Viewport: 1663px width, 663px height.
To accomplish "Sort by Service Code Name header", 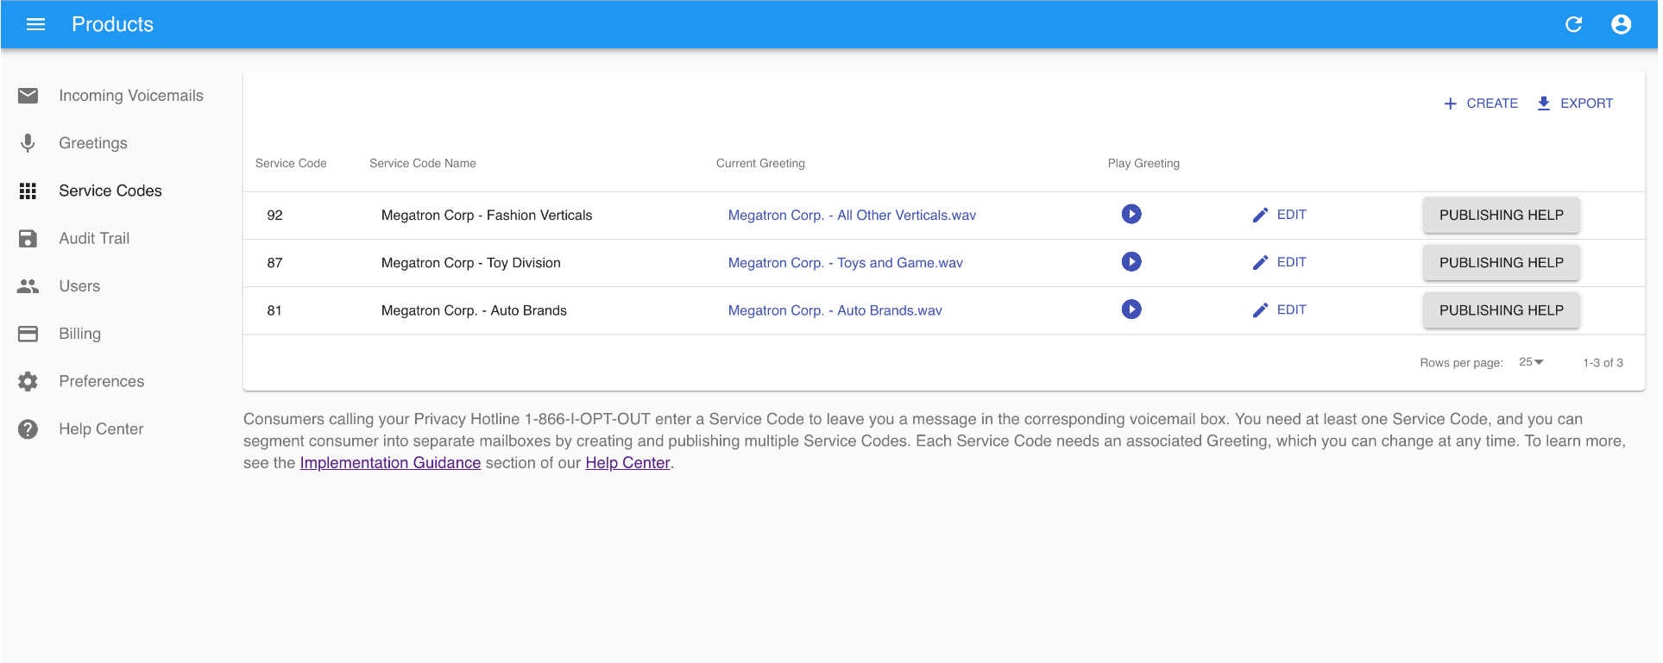I will [x=423, y=163].
